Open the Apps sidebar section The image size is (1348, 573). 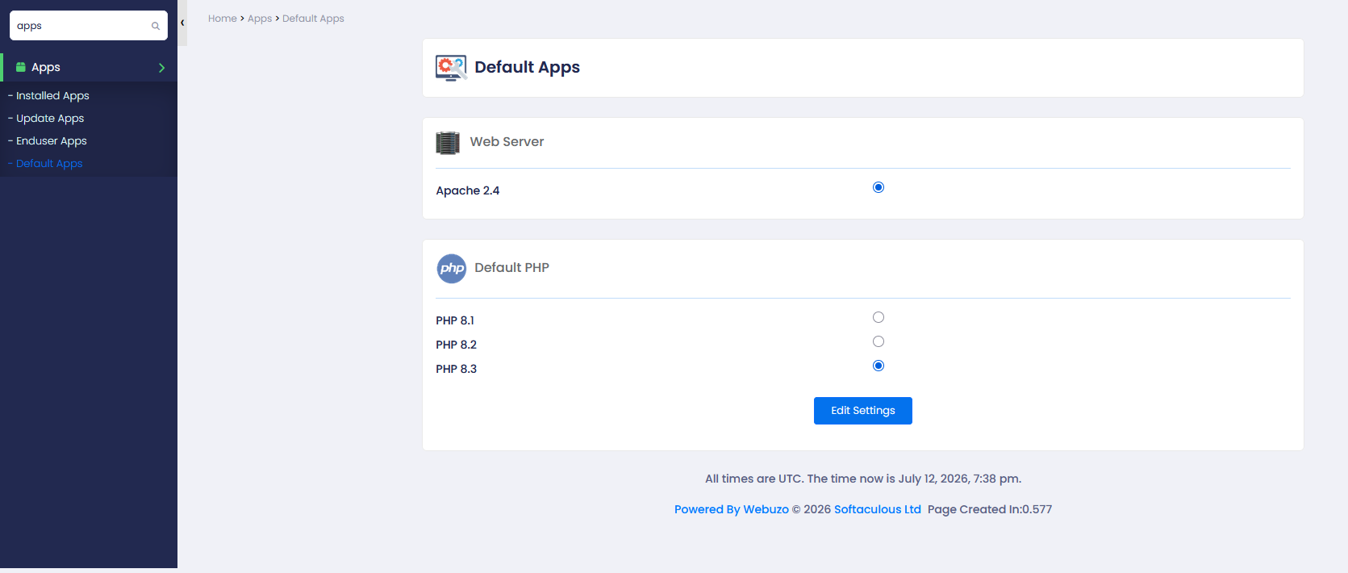[90, 67]
